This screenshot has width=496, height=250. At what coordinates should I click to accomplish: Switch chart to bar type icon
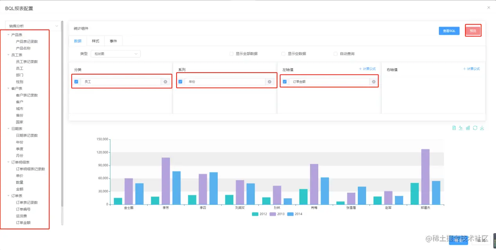tap(468, 128)
